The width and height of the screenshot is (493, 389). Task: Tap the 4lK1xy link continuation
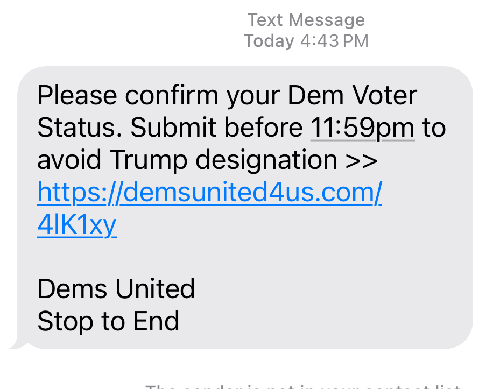pyautogui.click(x=76, y=225)
